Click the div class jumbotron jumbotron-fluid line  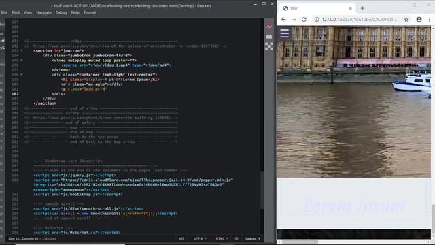[x=87, y=56]
